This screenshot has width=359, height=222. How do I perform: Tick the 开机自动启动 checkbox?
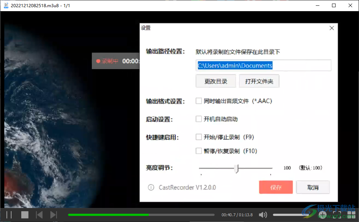tap(198, 119)
